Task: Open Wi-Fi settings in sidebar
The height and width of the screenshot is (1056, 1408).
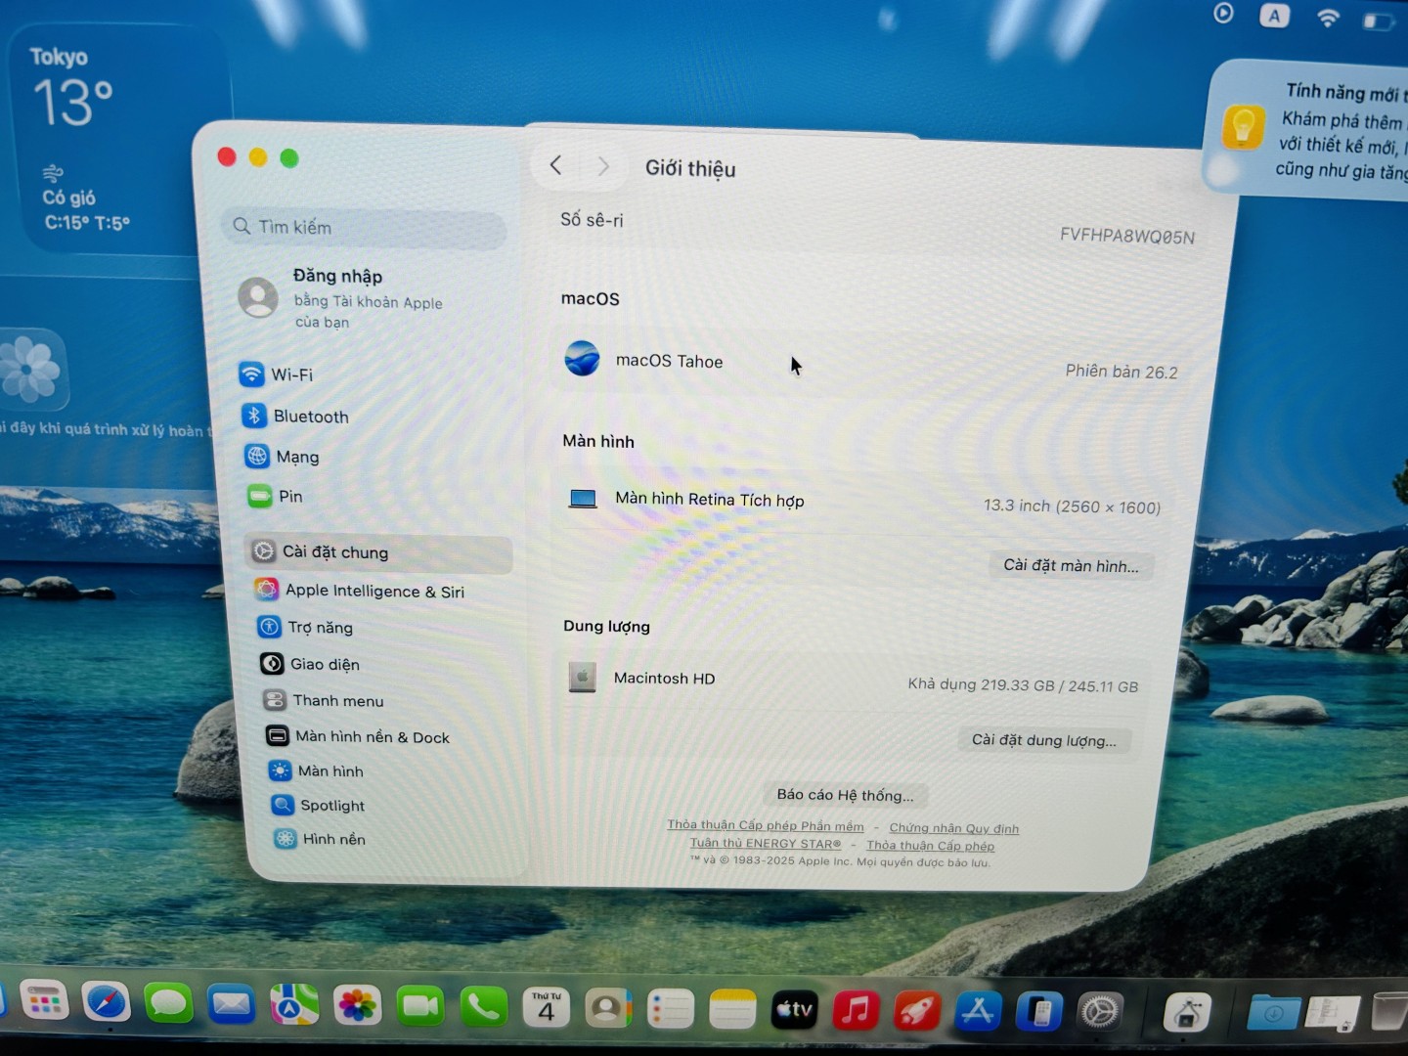Action: pyautogui.click(x=291, y=374)
